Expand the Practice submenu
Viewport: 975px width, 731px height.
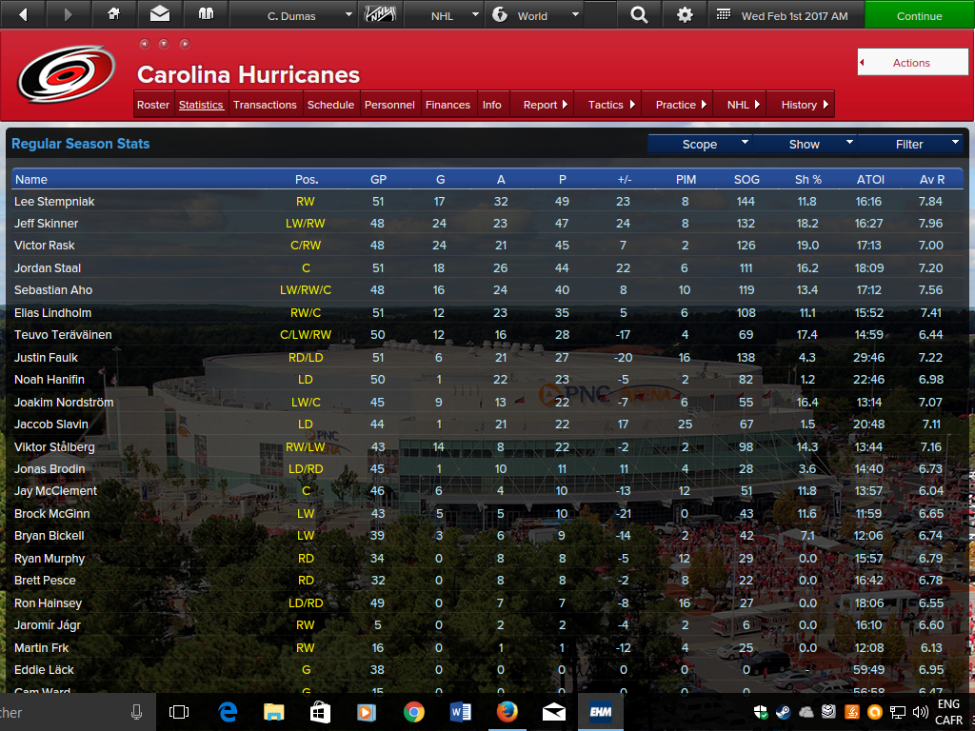coord(680,105)
